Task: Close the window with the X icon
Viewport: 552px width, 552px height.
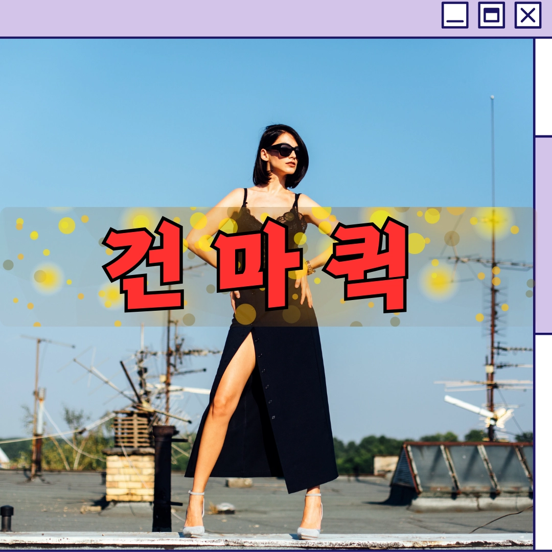Action: pyautogui.click(x=527, y=15)
